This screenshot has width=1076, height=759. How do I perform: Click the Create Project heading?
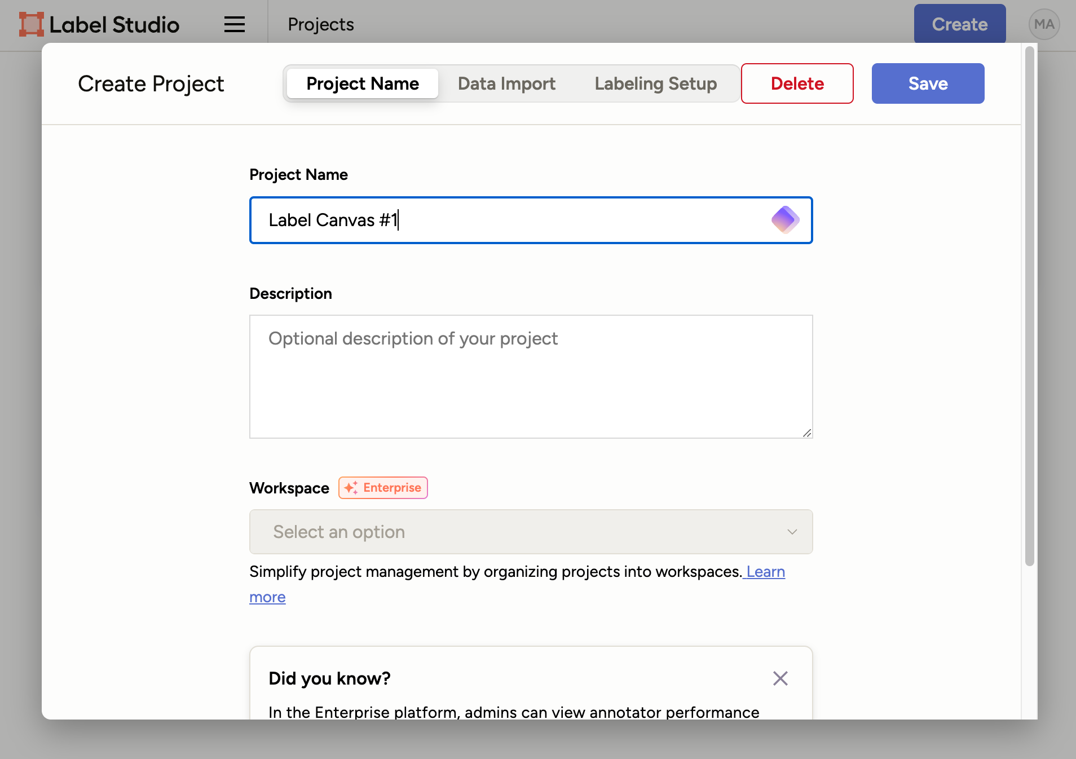[x=151, y=83]
